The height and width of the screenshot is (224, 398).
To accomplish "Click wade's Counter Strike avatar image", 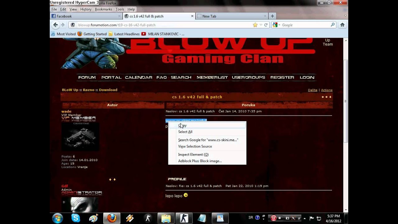I will pyautogui.click(x=80, y=137).
